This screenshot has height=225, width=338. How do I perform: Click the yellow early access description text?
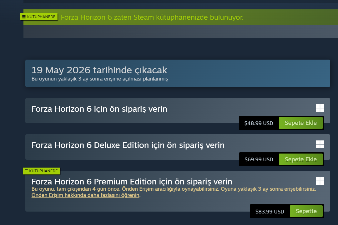point(174,189)
